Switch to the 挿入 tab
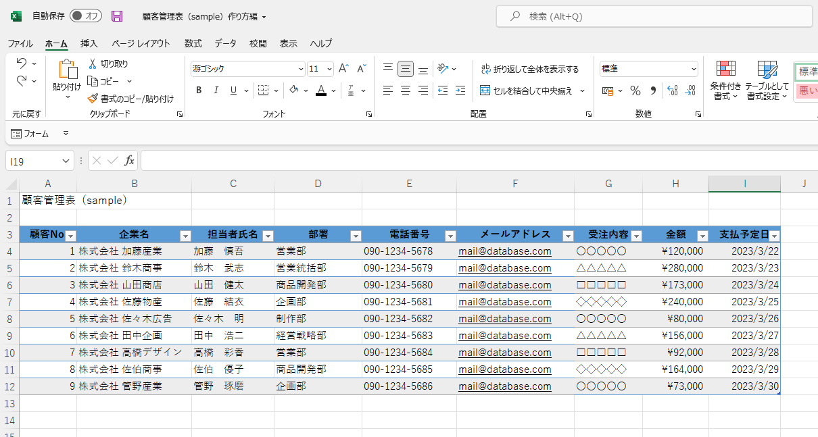The width and height of the screenshot is (818, 437). point(89,43)
